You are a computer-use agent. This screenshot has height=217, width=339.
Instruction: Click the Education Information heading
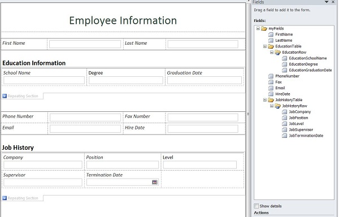[34, 63]
